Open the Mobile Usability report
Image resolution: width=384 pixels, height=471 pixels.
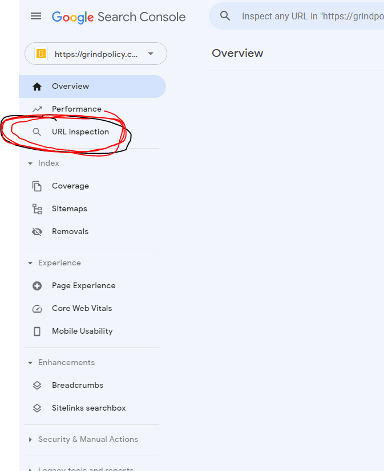coord(83,331)
